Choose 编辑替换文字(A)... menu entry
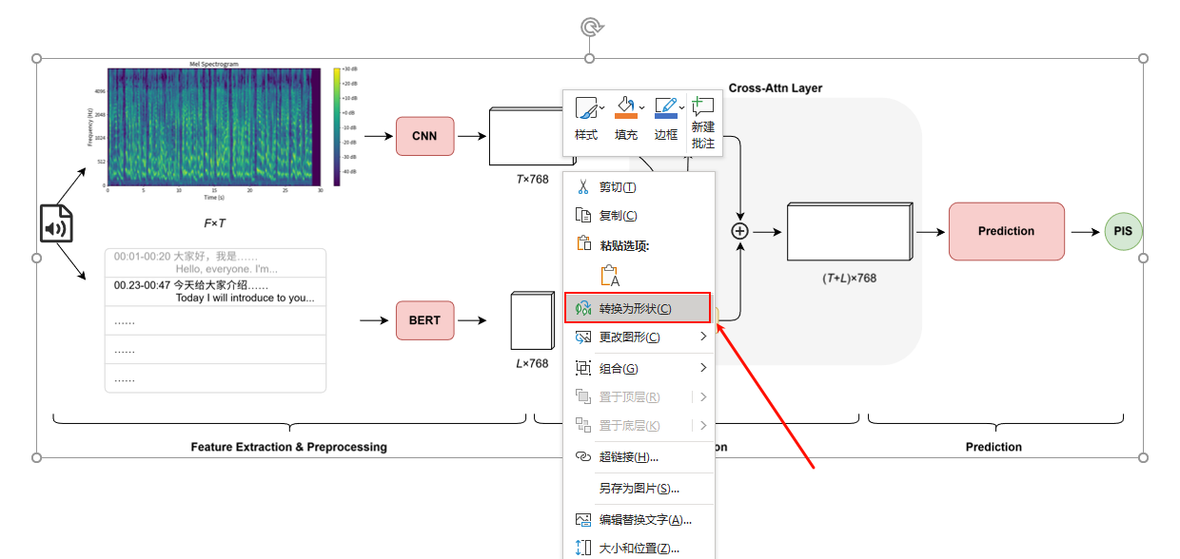This screenshot has width=1180, height=559. (637, 519)
